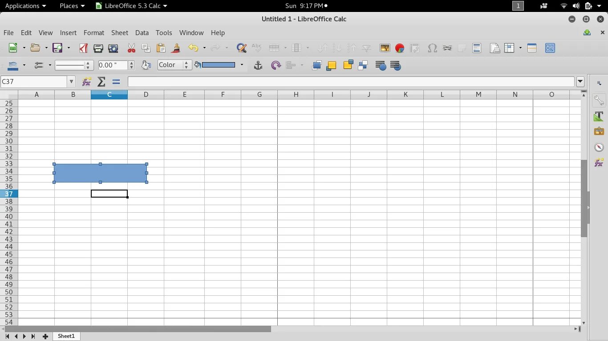Click Define Print Area icon
Screen dimensions: 608x341
tap(495, 48)
